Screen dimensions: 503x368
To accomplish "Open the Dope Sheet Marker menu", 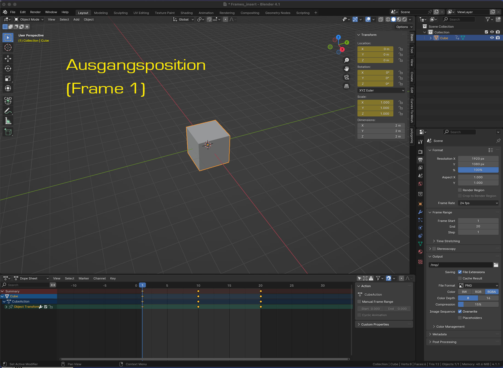I will click(84, 278).
